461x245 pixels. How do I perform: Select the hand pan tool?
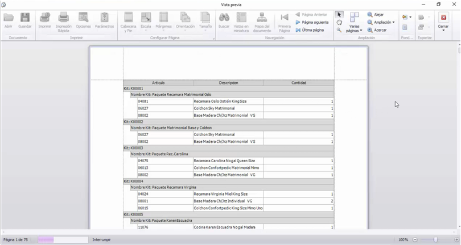click(x=339, y=22)
